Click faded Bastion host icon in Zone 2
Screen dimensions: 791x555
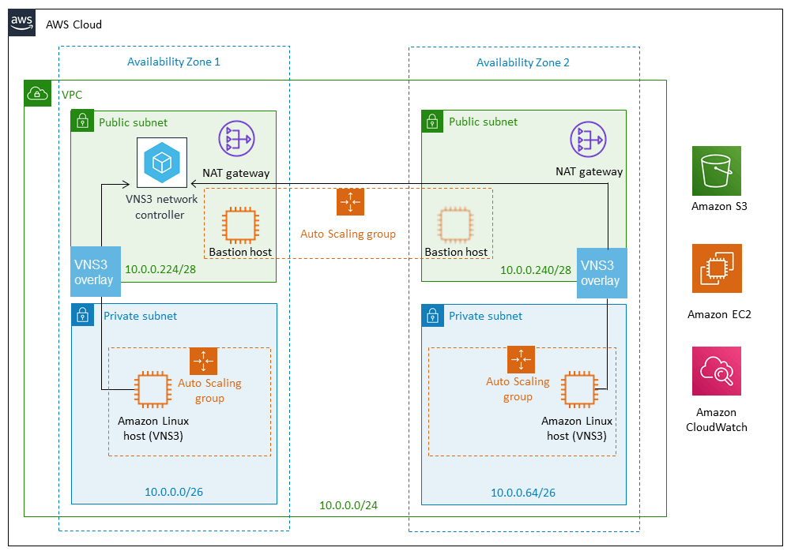(x=455, y=225)
